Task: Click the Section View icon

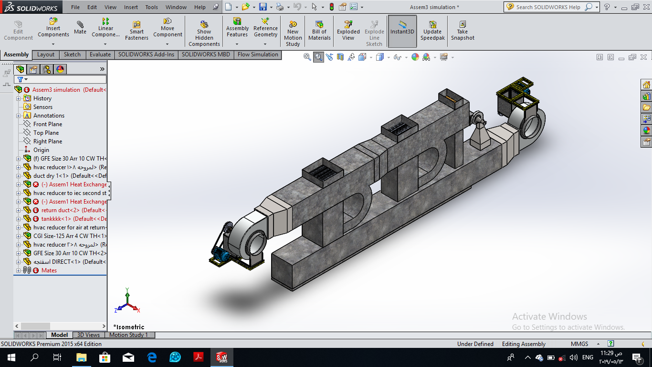Action: coord(340,57)
